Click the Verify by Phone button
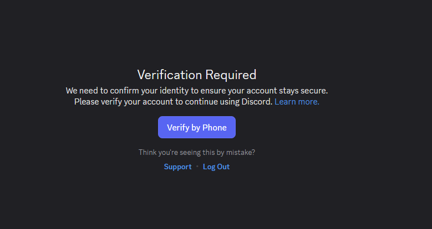This screenshot has height=229, width=432. tap(197, 127)
